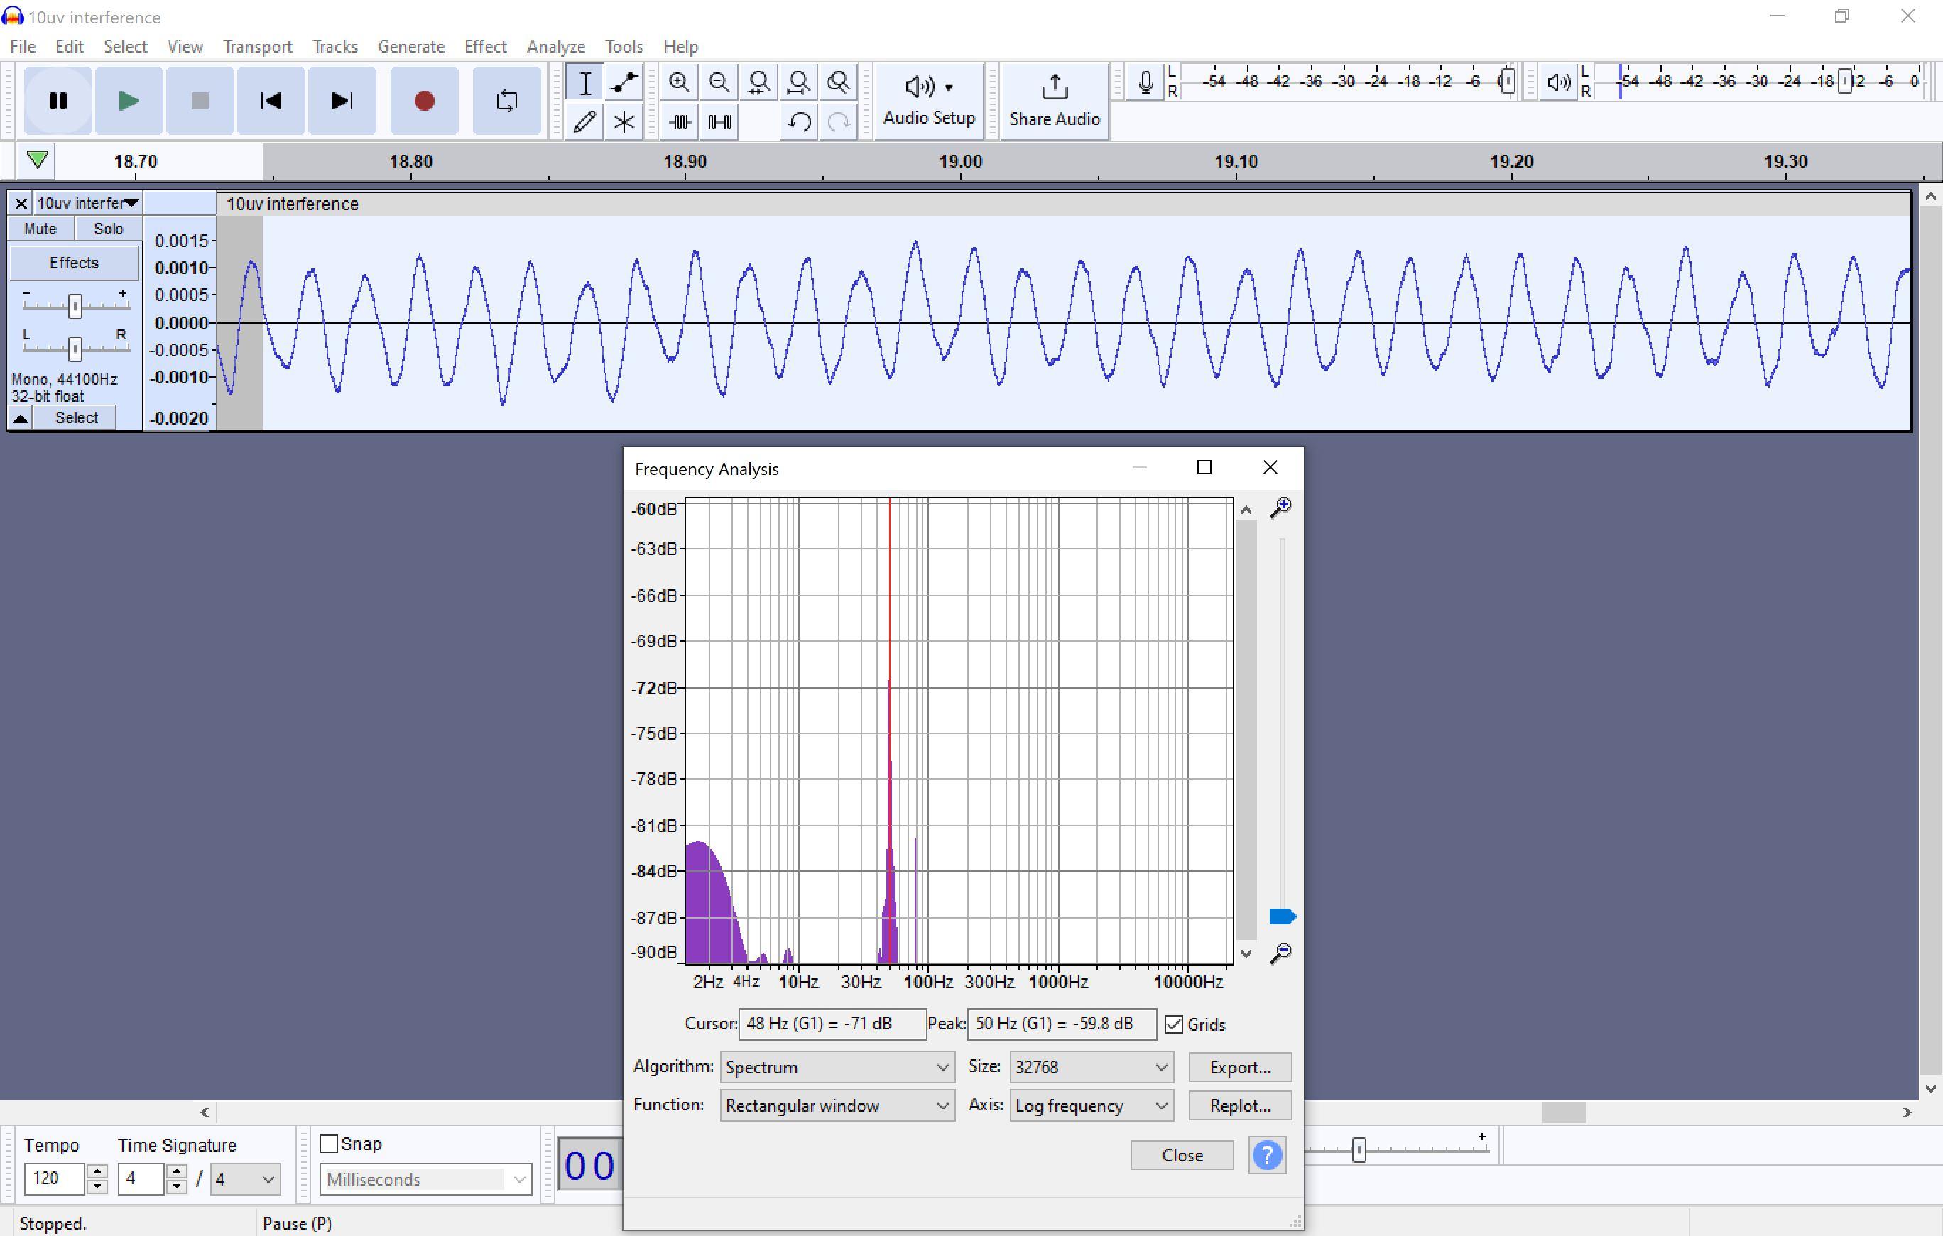Toggle the Snap checkbox

coord(328,1144)
